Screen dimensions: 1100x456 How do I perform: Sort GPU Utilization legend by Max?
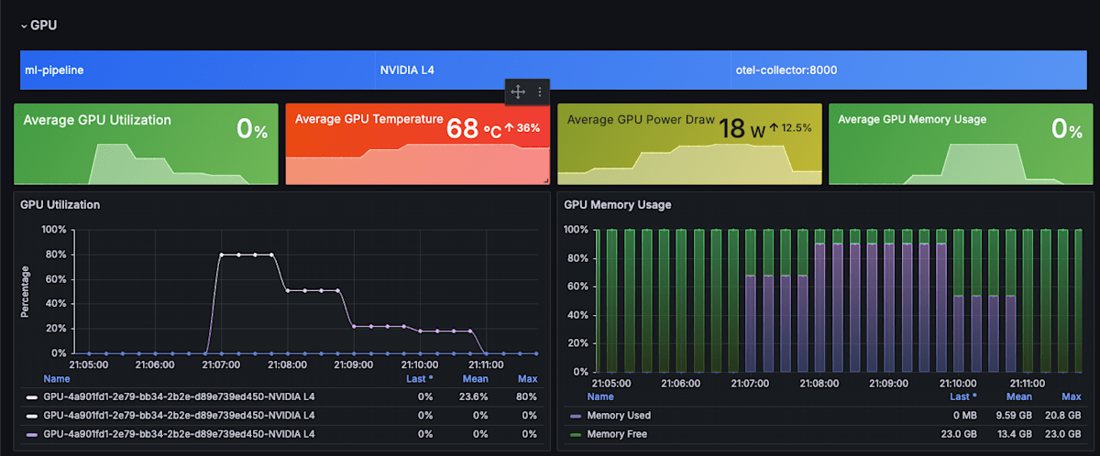coord(528,378)
